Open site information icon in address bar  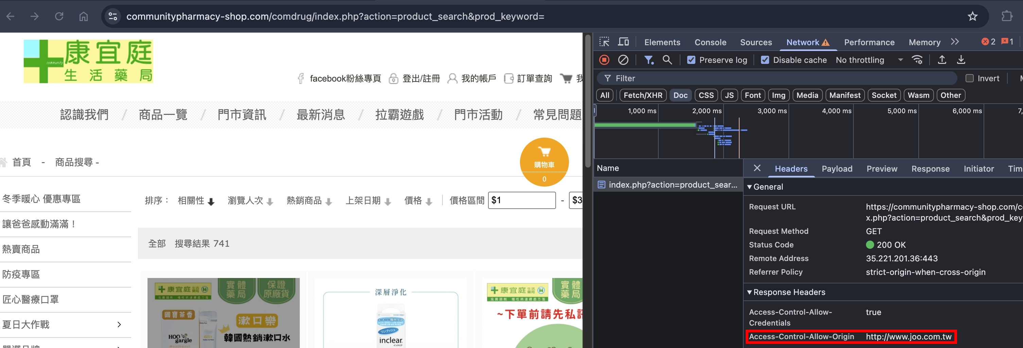[113, 16]
